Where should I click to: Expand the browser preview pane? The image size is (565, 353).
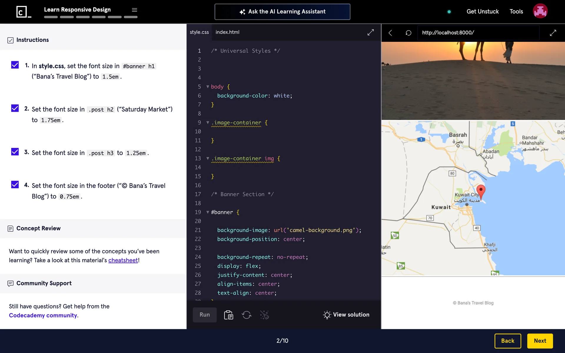(x=553, y=33)
